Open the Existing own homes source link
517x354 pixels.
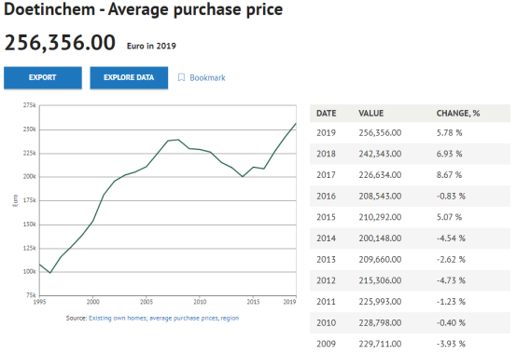[163, 319]
